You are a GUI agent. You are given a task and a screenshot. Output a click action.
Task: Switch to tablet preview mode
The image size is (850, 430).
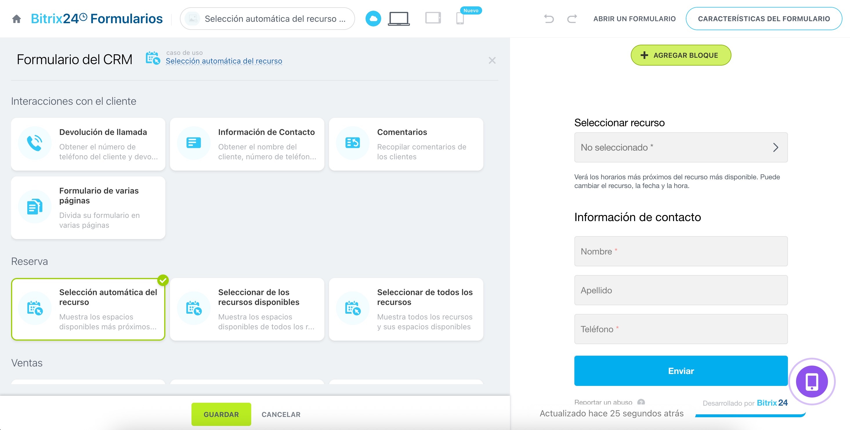point(433,18)
